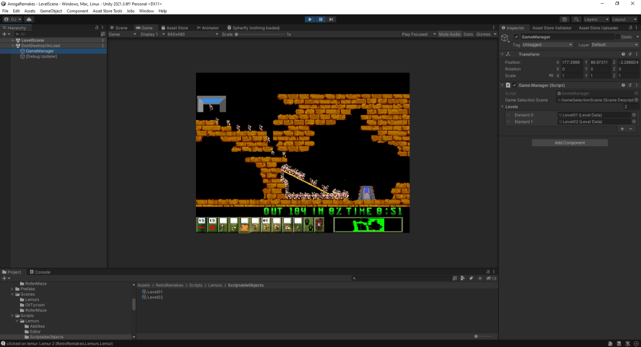Image resolution: width=641 pixels, height=347 pixels.
Task: Open Game Manager script help icon
Action: (x=623, y=85)
